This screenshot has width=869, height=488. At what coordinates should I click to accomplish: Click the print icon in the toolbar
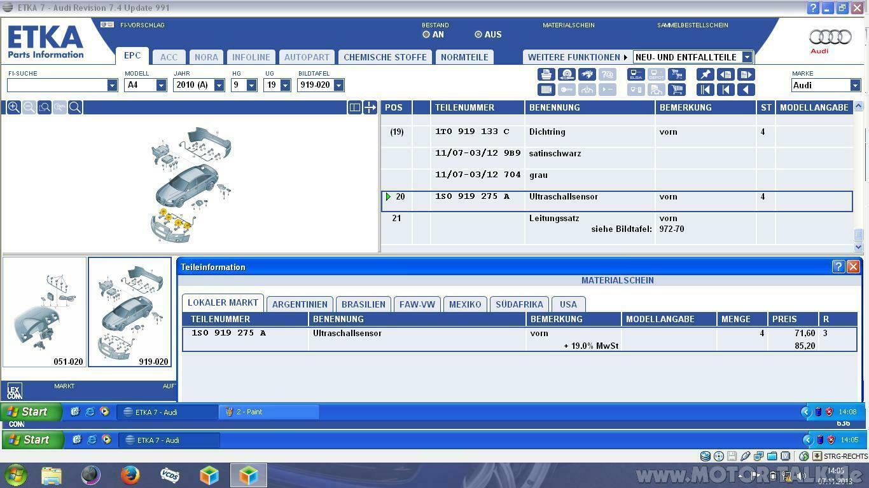pos(546,74)
